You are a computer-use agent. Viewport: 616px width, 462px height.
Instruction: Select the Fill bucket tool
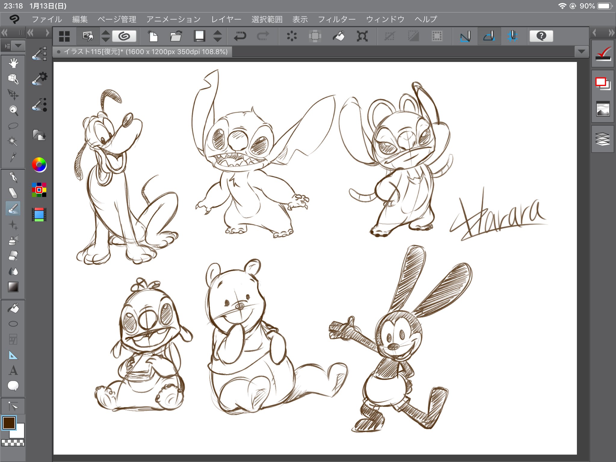[13, 308]
